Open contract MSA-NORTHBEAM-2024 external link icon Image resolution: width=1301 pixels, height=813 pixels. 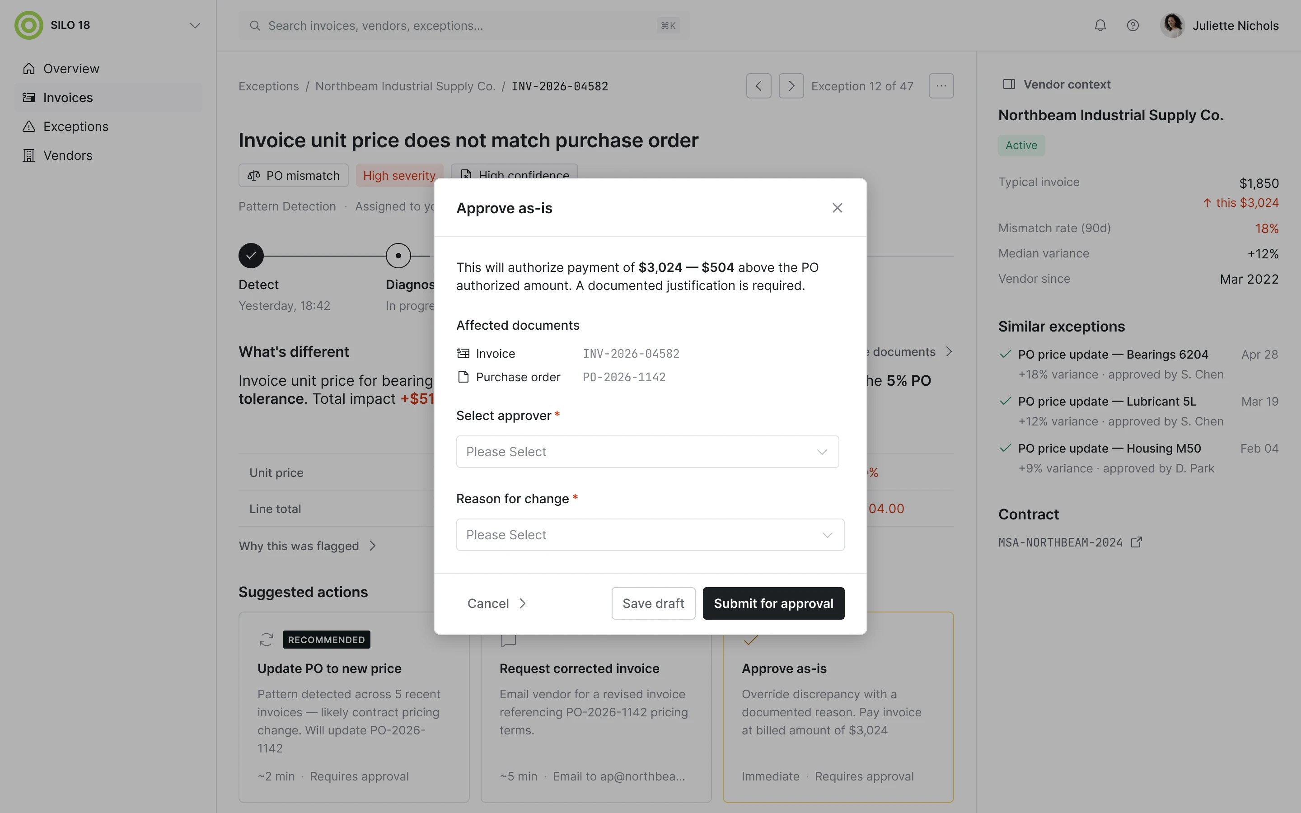pos(1137,542)
